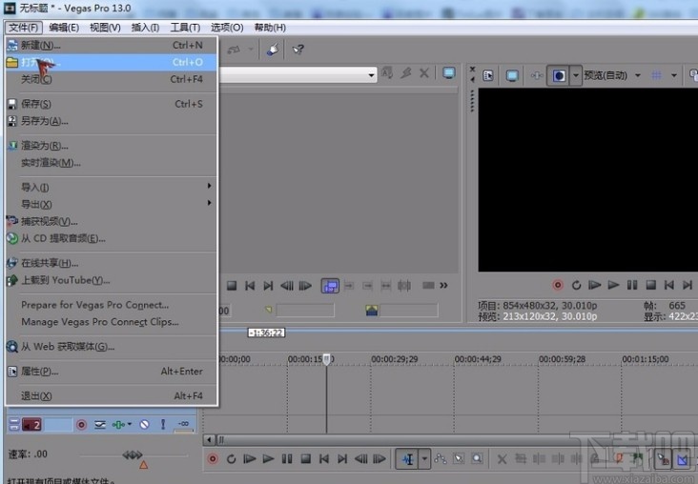The width and height of the screenshot is (698, 484).
Task: Play from start under the preview window
Action: click(x=595, y=285)
